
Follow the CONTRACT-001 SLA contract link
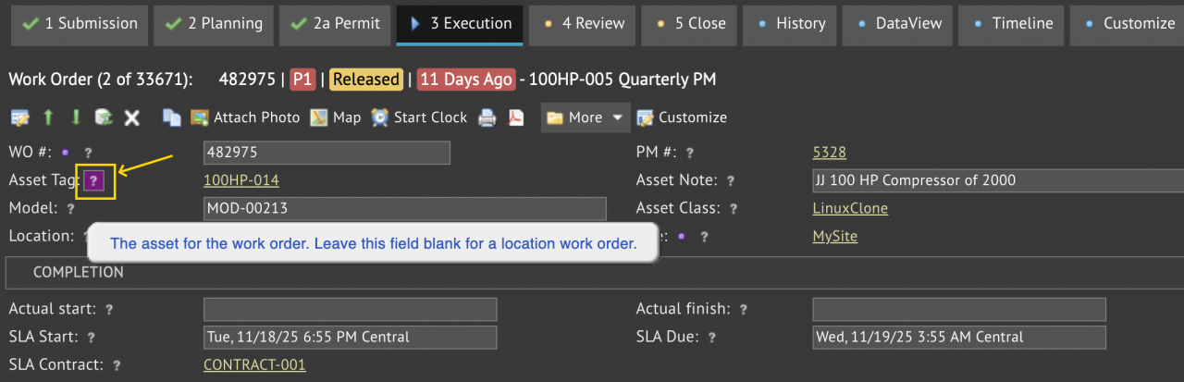[x=254, y=364]
